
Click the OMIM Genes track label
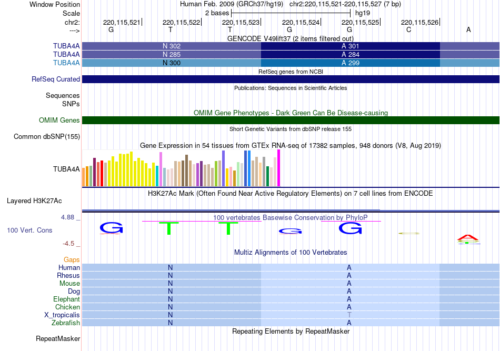click(x=59, y=120)
